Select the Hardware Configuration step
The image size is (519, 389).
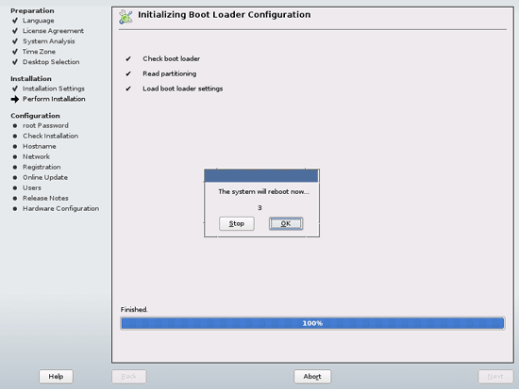[x=61, y=208]
